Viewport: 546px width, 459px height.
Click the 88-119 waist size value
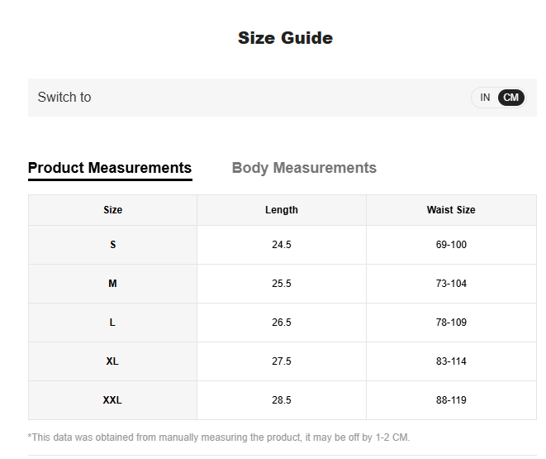coord(451,400)
